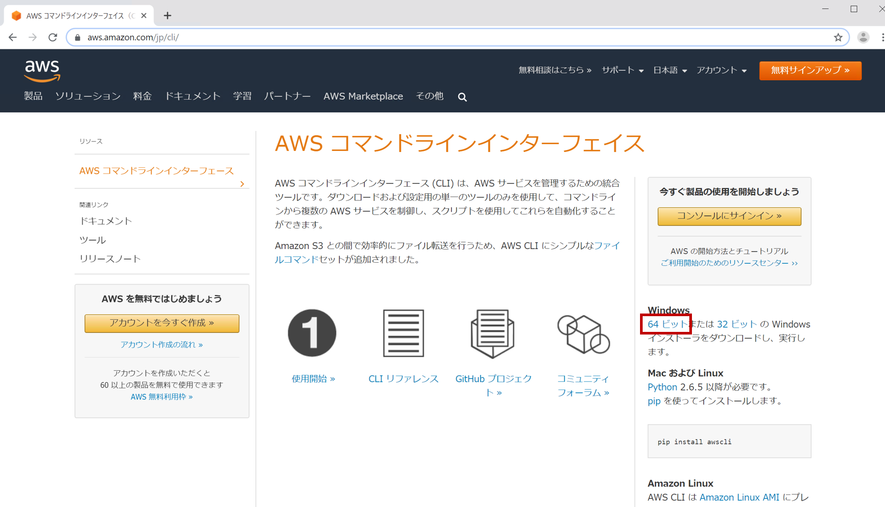Screen dimensions: 885x507
Task: Expand the 日本語 language dropdown
Action: [x=670, y=70]
